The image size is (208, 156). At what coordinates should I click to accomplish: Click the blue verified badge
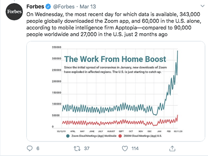click(48, 7)
